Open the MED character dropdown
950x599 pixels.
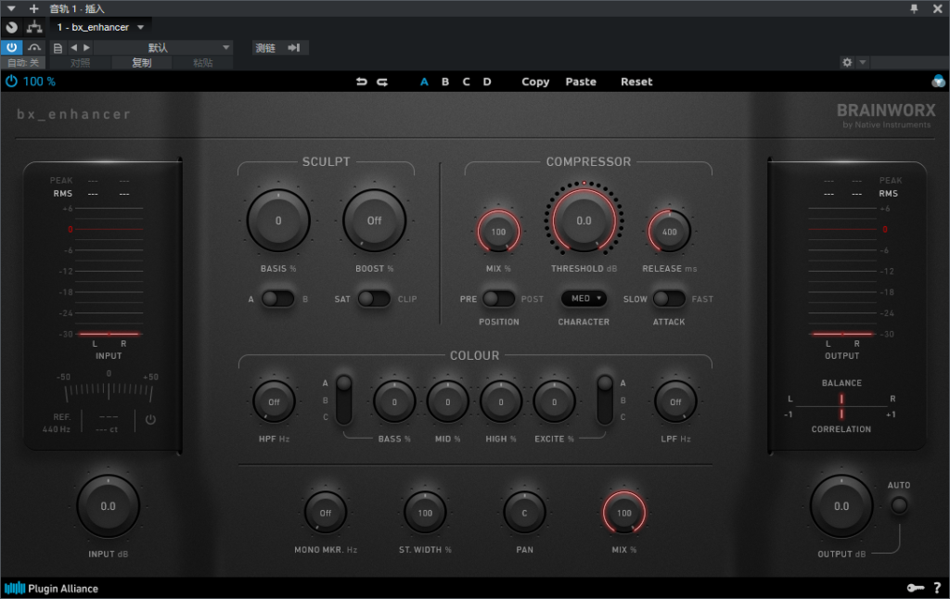coord(584,299)
